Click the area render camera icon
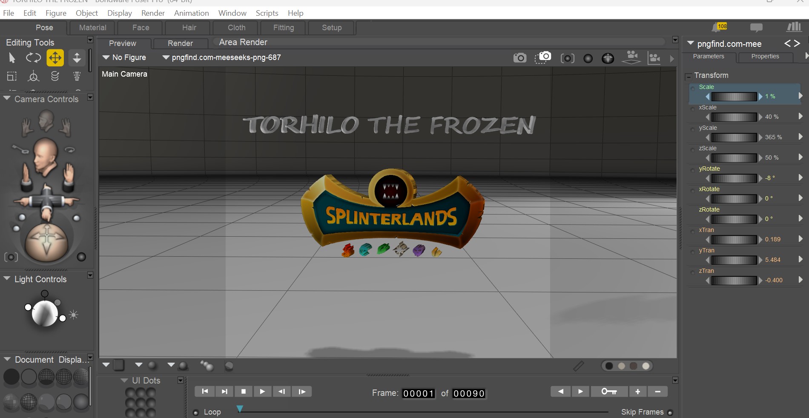809x418 pixels. click(543, 57)
